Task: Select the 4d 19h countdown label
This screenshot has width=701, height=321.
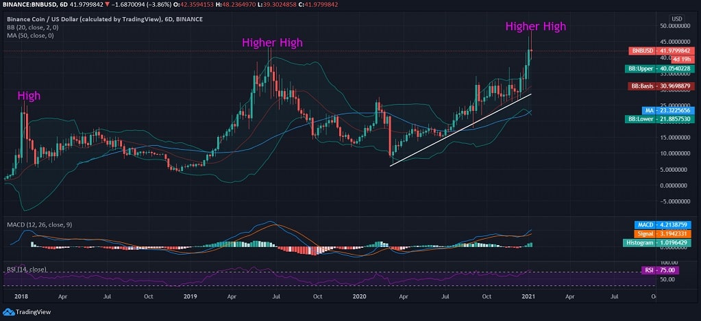Action: 683,60
